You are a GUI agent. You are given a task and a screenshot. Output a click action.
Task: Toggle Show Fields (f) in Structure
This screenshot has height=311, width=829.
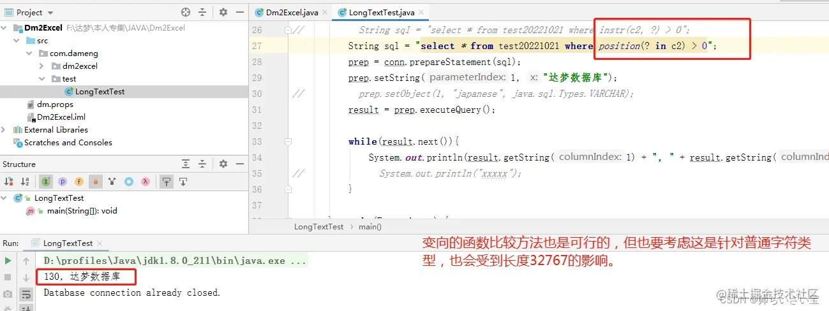click(79, 182)
